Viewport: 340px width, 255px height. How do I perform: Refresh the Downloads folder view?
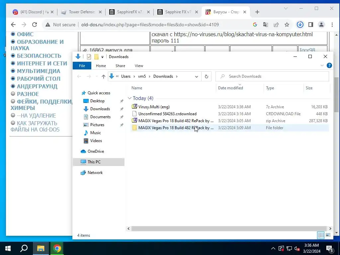click(x=207, y=76)
